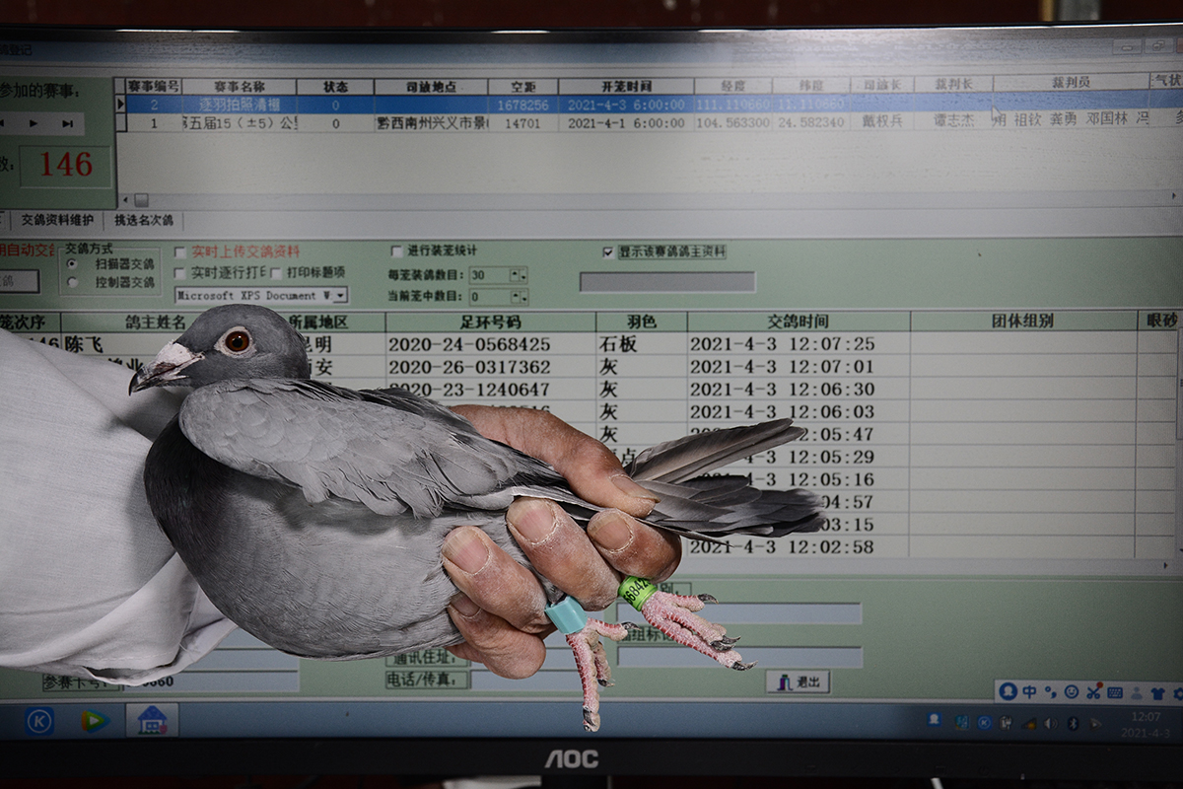Click timestamp 2021-4-3 12:06:30
This screenshot has height=789, width=1183.
click(782, 390)
